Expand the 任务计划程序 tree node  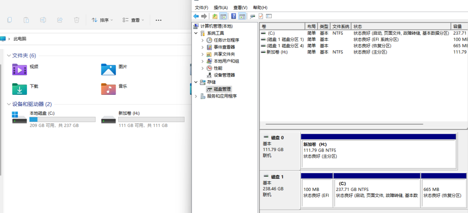[x=203, y=40]
